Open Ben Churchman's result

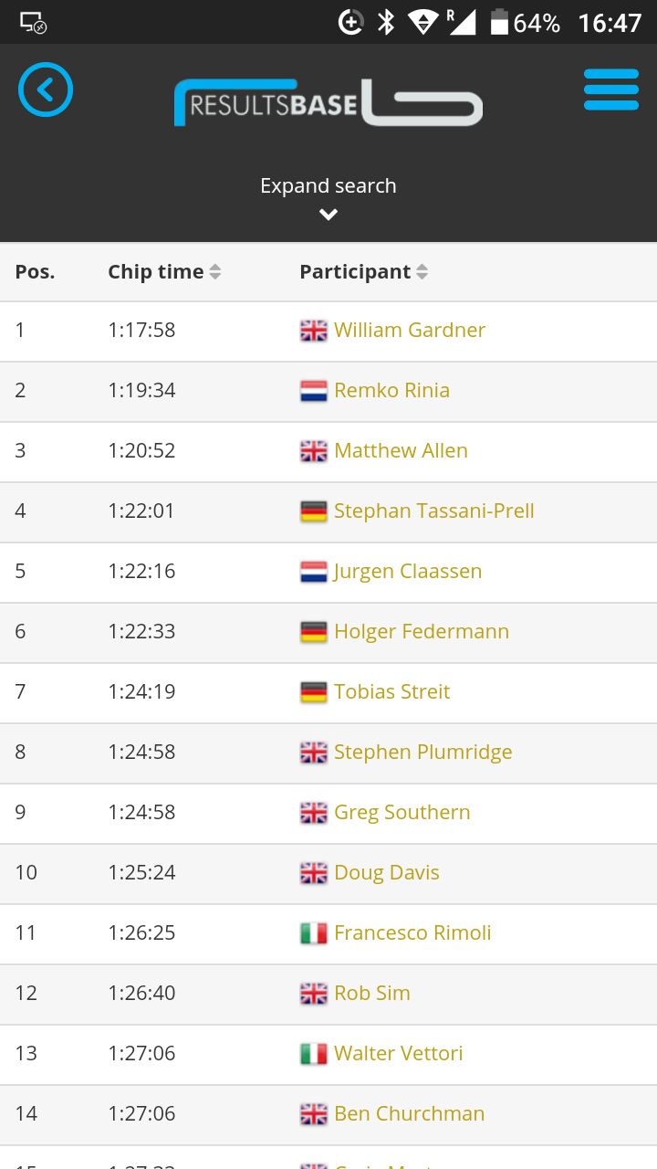[410, 1113]
